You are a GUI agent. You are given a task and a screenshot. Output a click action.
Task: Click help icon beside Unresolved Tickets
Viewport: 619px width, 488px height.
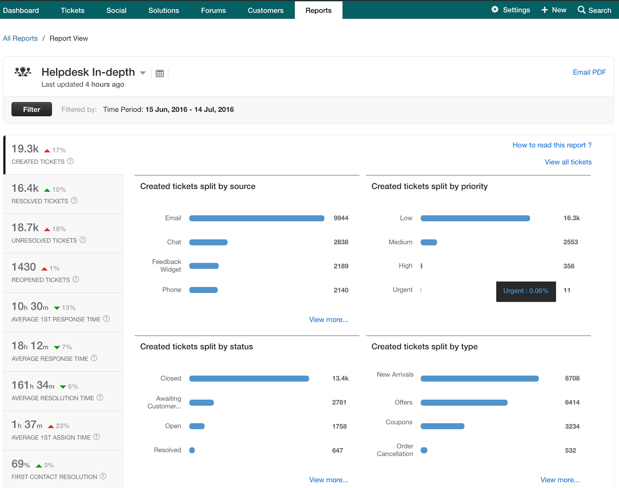click(83, 240)
